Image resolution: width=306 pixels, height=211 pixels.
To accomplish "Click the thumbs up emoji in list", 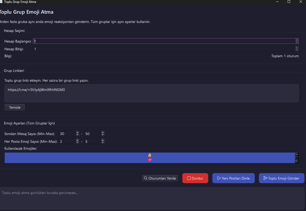I will pos(150,155).
